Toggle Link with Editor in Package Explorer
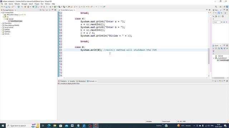Screen dimensions: 229x128 (x=43, y=10)
